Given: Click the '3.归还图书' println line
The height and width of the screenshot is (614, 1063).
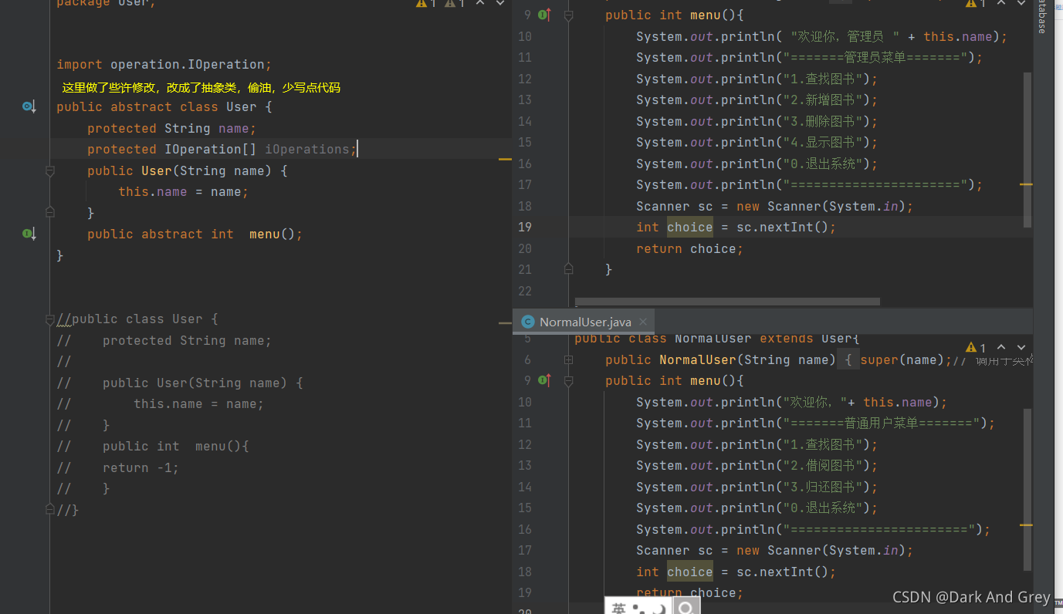Looking at the screenshot, I should coord(757,487).
